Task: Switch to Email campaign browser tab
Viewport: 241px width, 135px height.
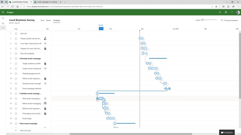Action: (x=46, y=2)
